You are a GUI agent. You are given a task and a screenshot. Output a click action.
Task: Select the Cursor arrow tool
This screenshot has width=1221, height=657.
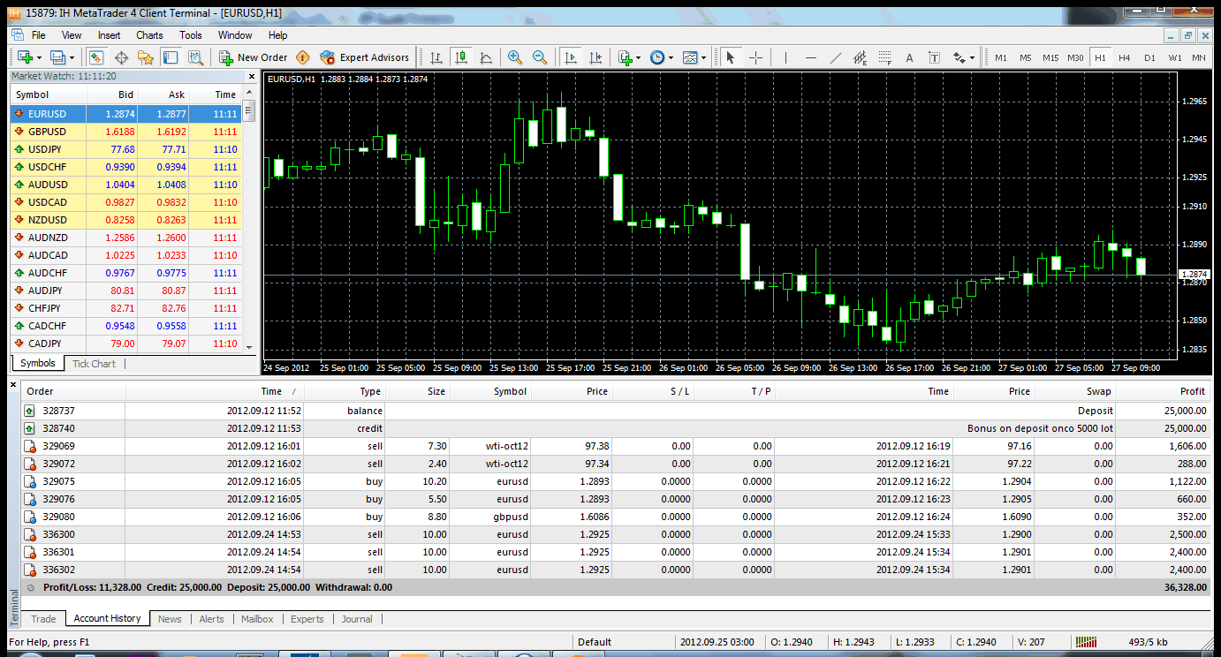point(730,57)
